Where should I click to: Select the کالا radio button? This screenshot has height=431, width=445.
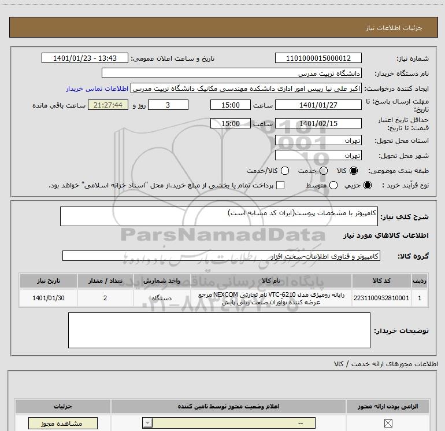[354, 171]
